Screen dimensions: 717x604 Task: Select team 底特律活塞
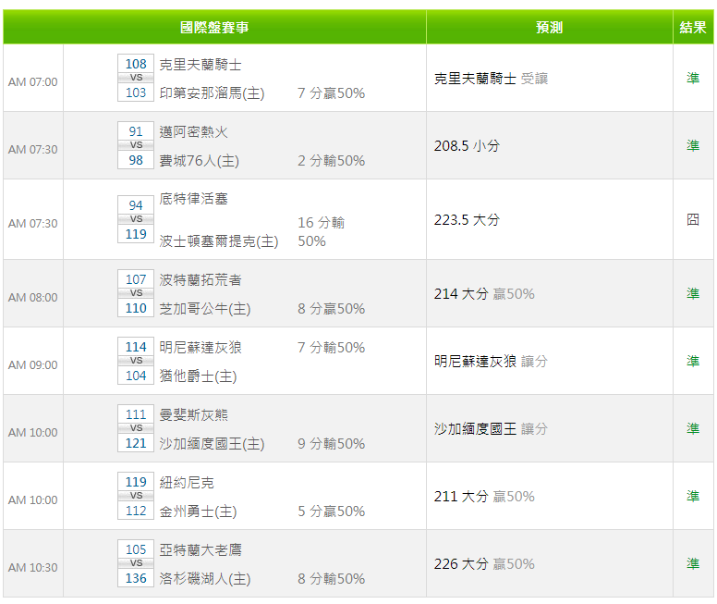pyautogui.click(x=193, y=199)
